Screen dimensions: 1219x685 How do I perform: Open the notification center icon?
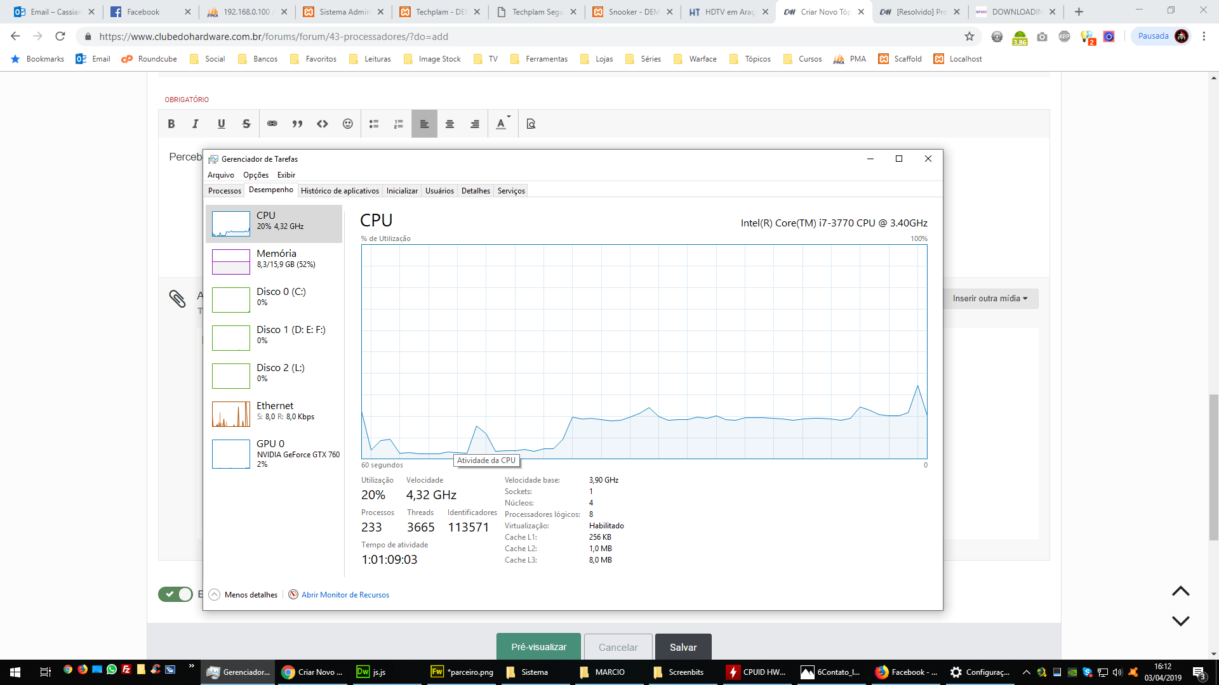click(1199, 672)
